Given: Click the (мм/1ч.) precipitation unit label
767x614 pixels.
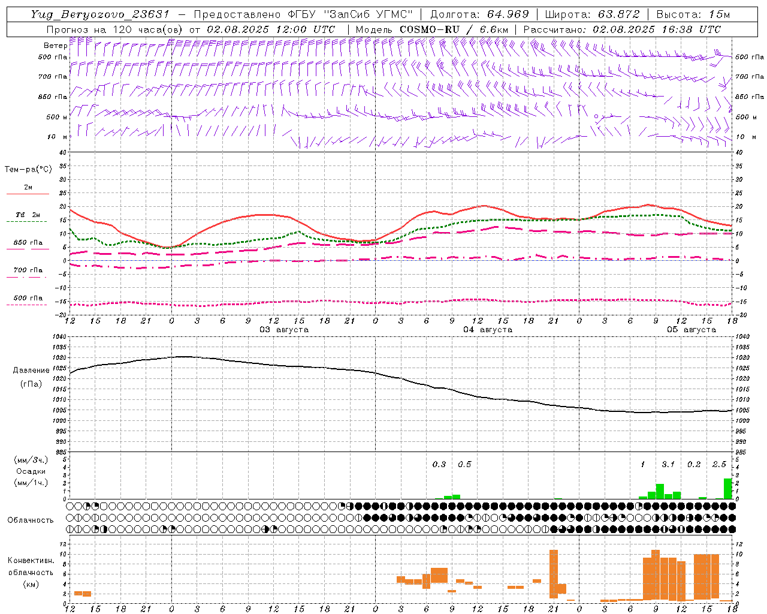Looking at the screenshot, I should [x=31, y=483].
